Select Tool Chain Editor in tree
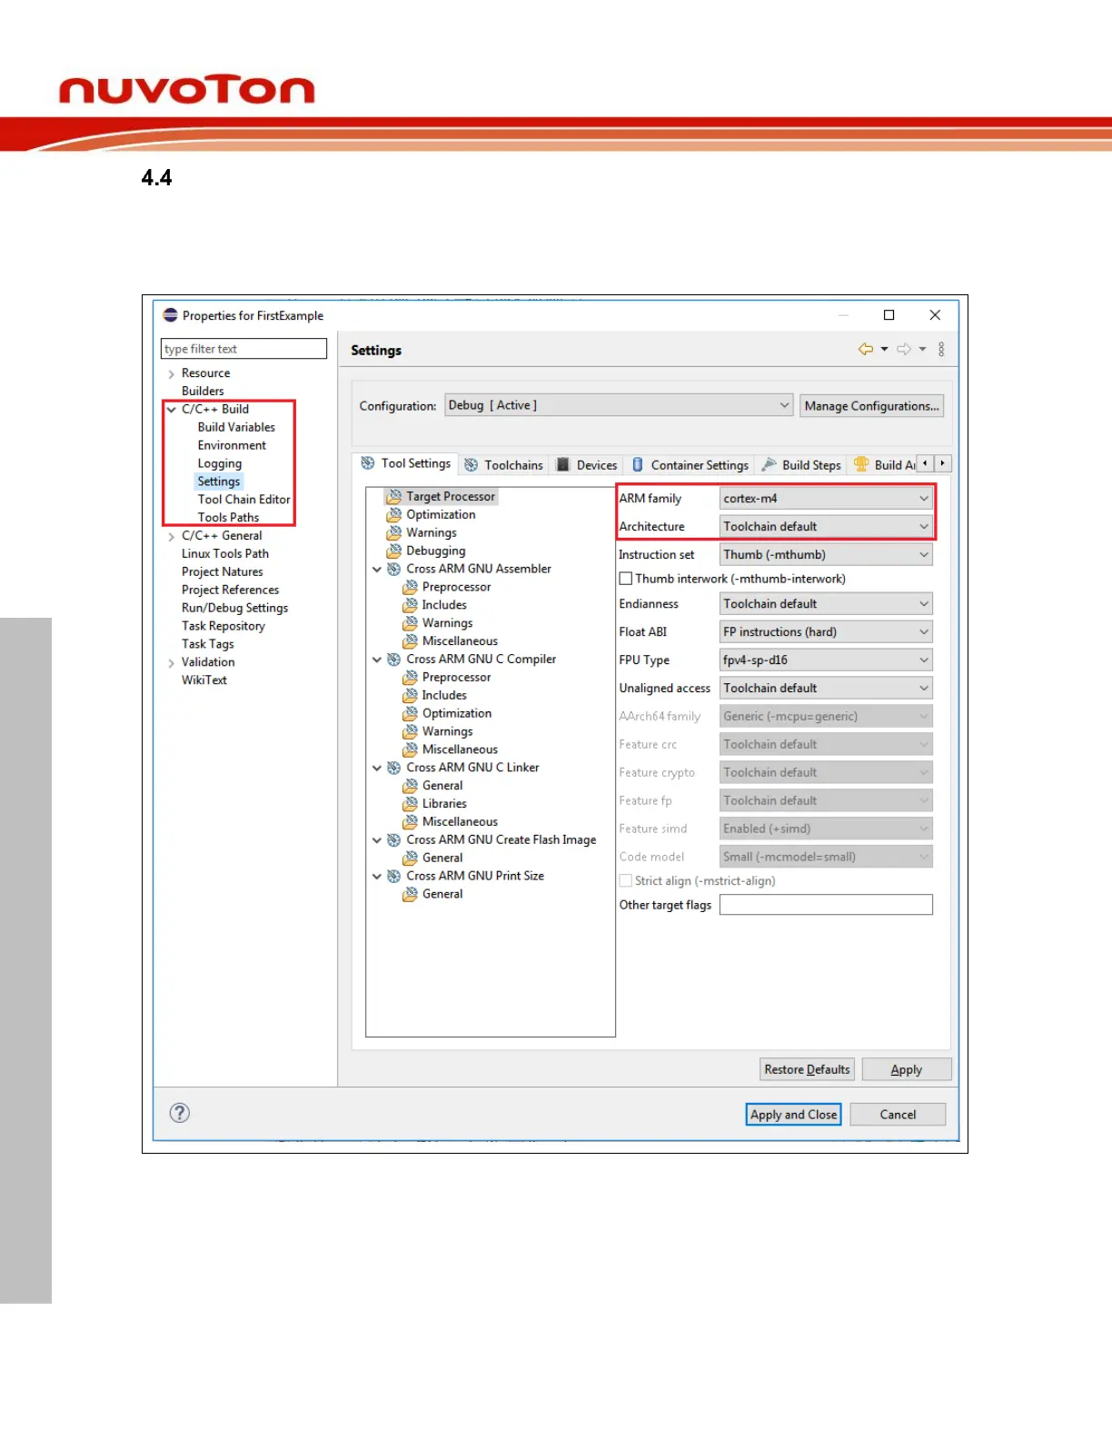 243,500
